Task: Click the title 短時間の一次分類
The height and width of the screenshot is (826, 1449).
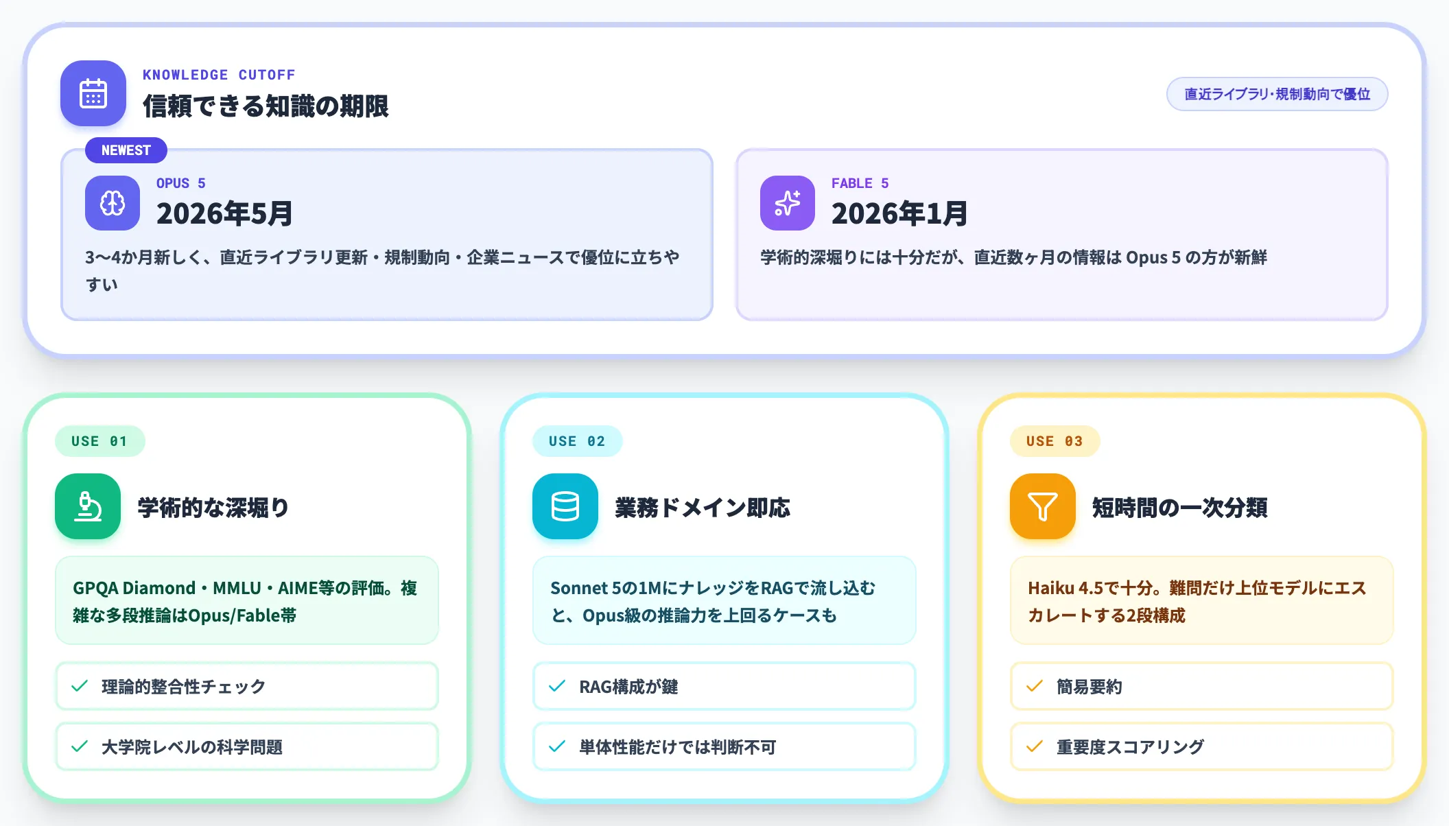Action: tap(1180, 508)
